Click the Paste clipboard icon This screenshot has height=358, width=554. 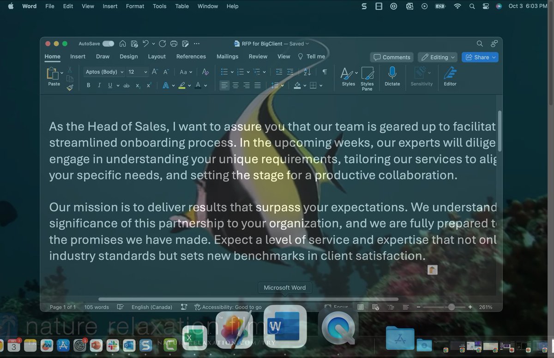(52, 73)
